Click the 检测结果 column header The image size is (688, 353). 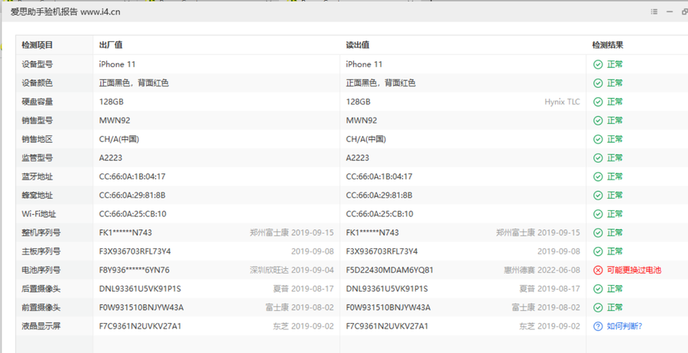click(608, 45)
